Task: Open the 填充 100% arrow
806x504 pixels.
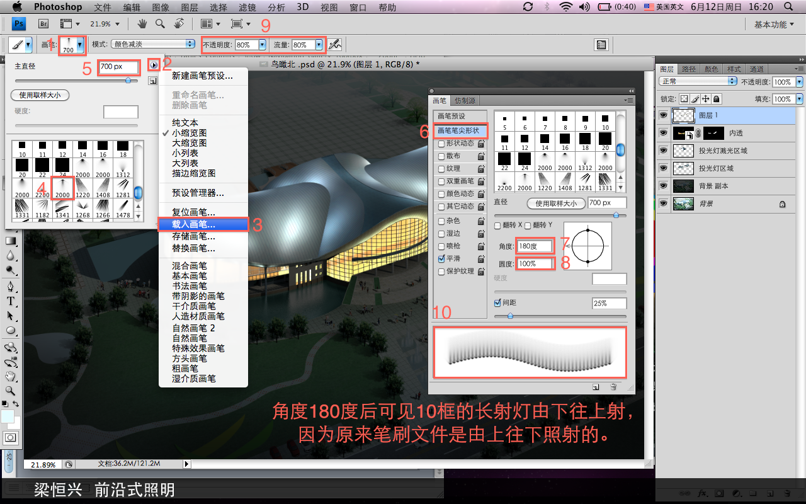Action: (x=800, y=100)
